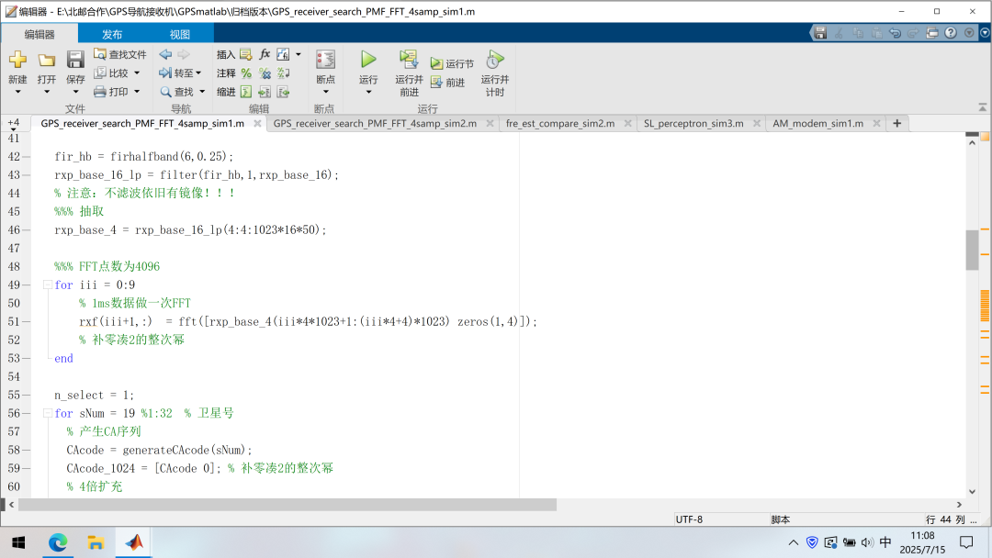This screenshot has height=558, width=992.
Task: Run the script with green play icon
Action: click(368, 60)
